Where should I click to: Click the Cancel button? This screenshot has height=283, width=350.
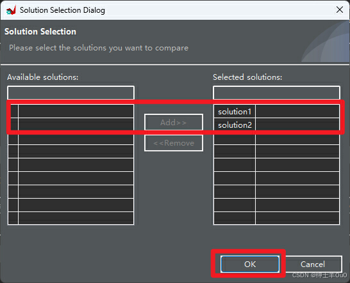coord(313,264)
